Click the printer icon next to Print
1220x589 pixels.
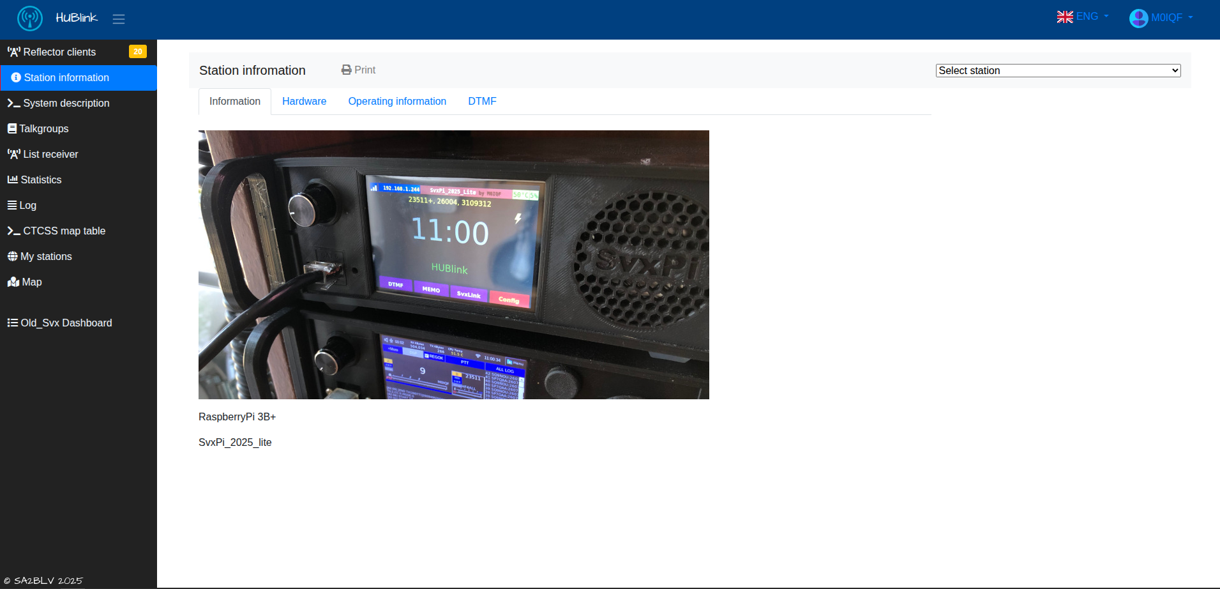pos(346,70)
